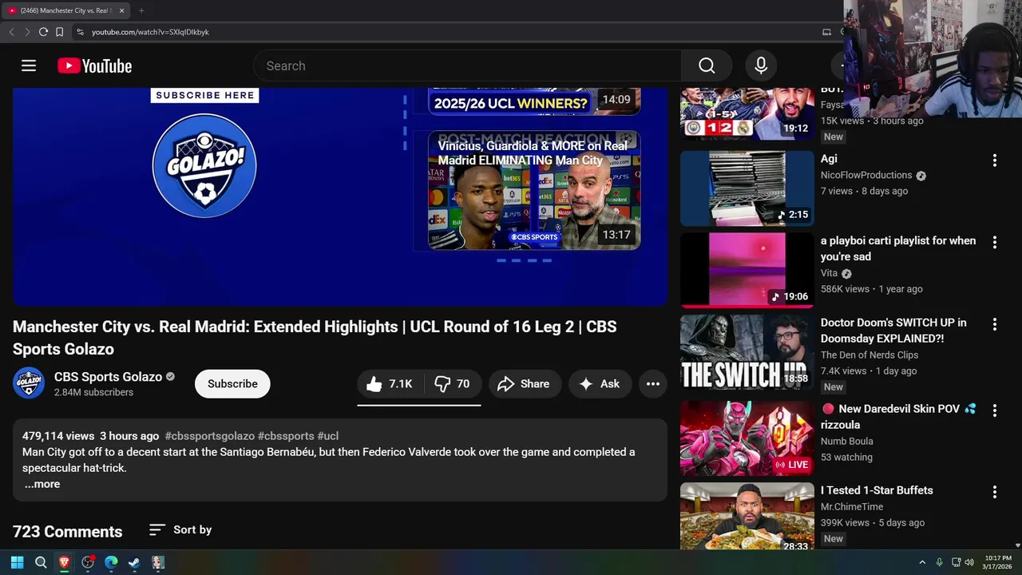
Task: Open 723 Comments heading
Action: (x=67, y=532)
